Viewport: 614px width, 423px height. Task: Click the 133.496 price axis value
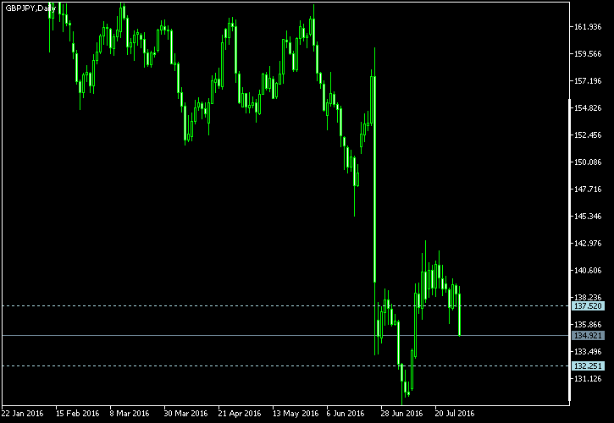[x=588, y=352]
